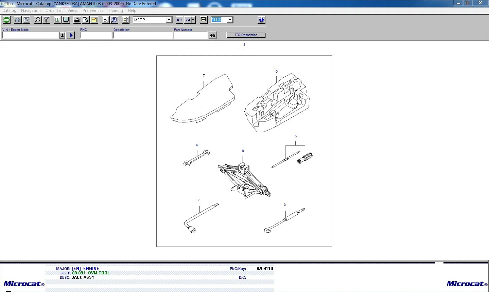Click the Description search field
Screen dimensions: 489x292
click(143, 35)
